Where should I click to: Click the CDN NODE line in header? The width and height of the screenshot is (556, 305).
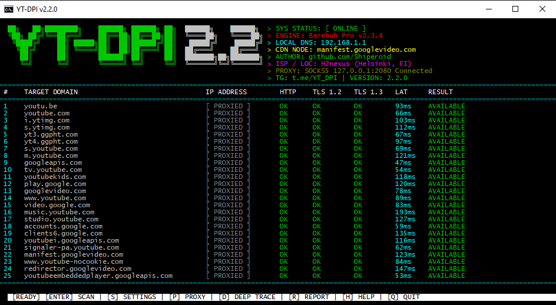pos(342,49)
